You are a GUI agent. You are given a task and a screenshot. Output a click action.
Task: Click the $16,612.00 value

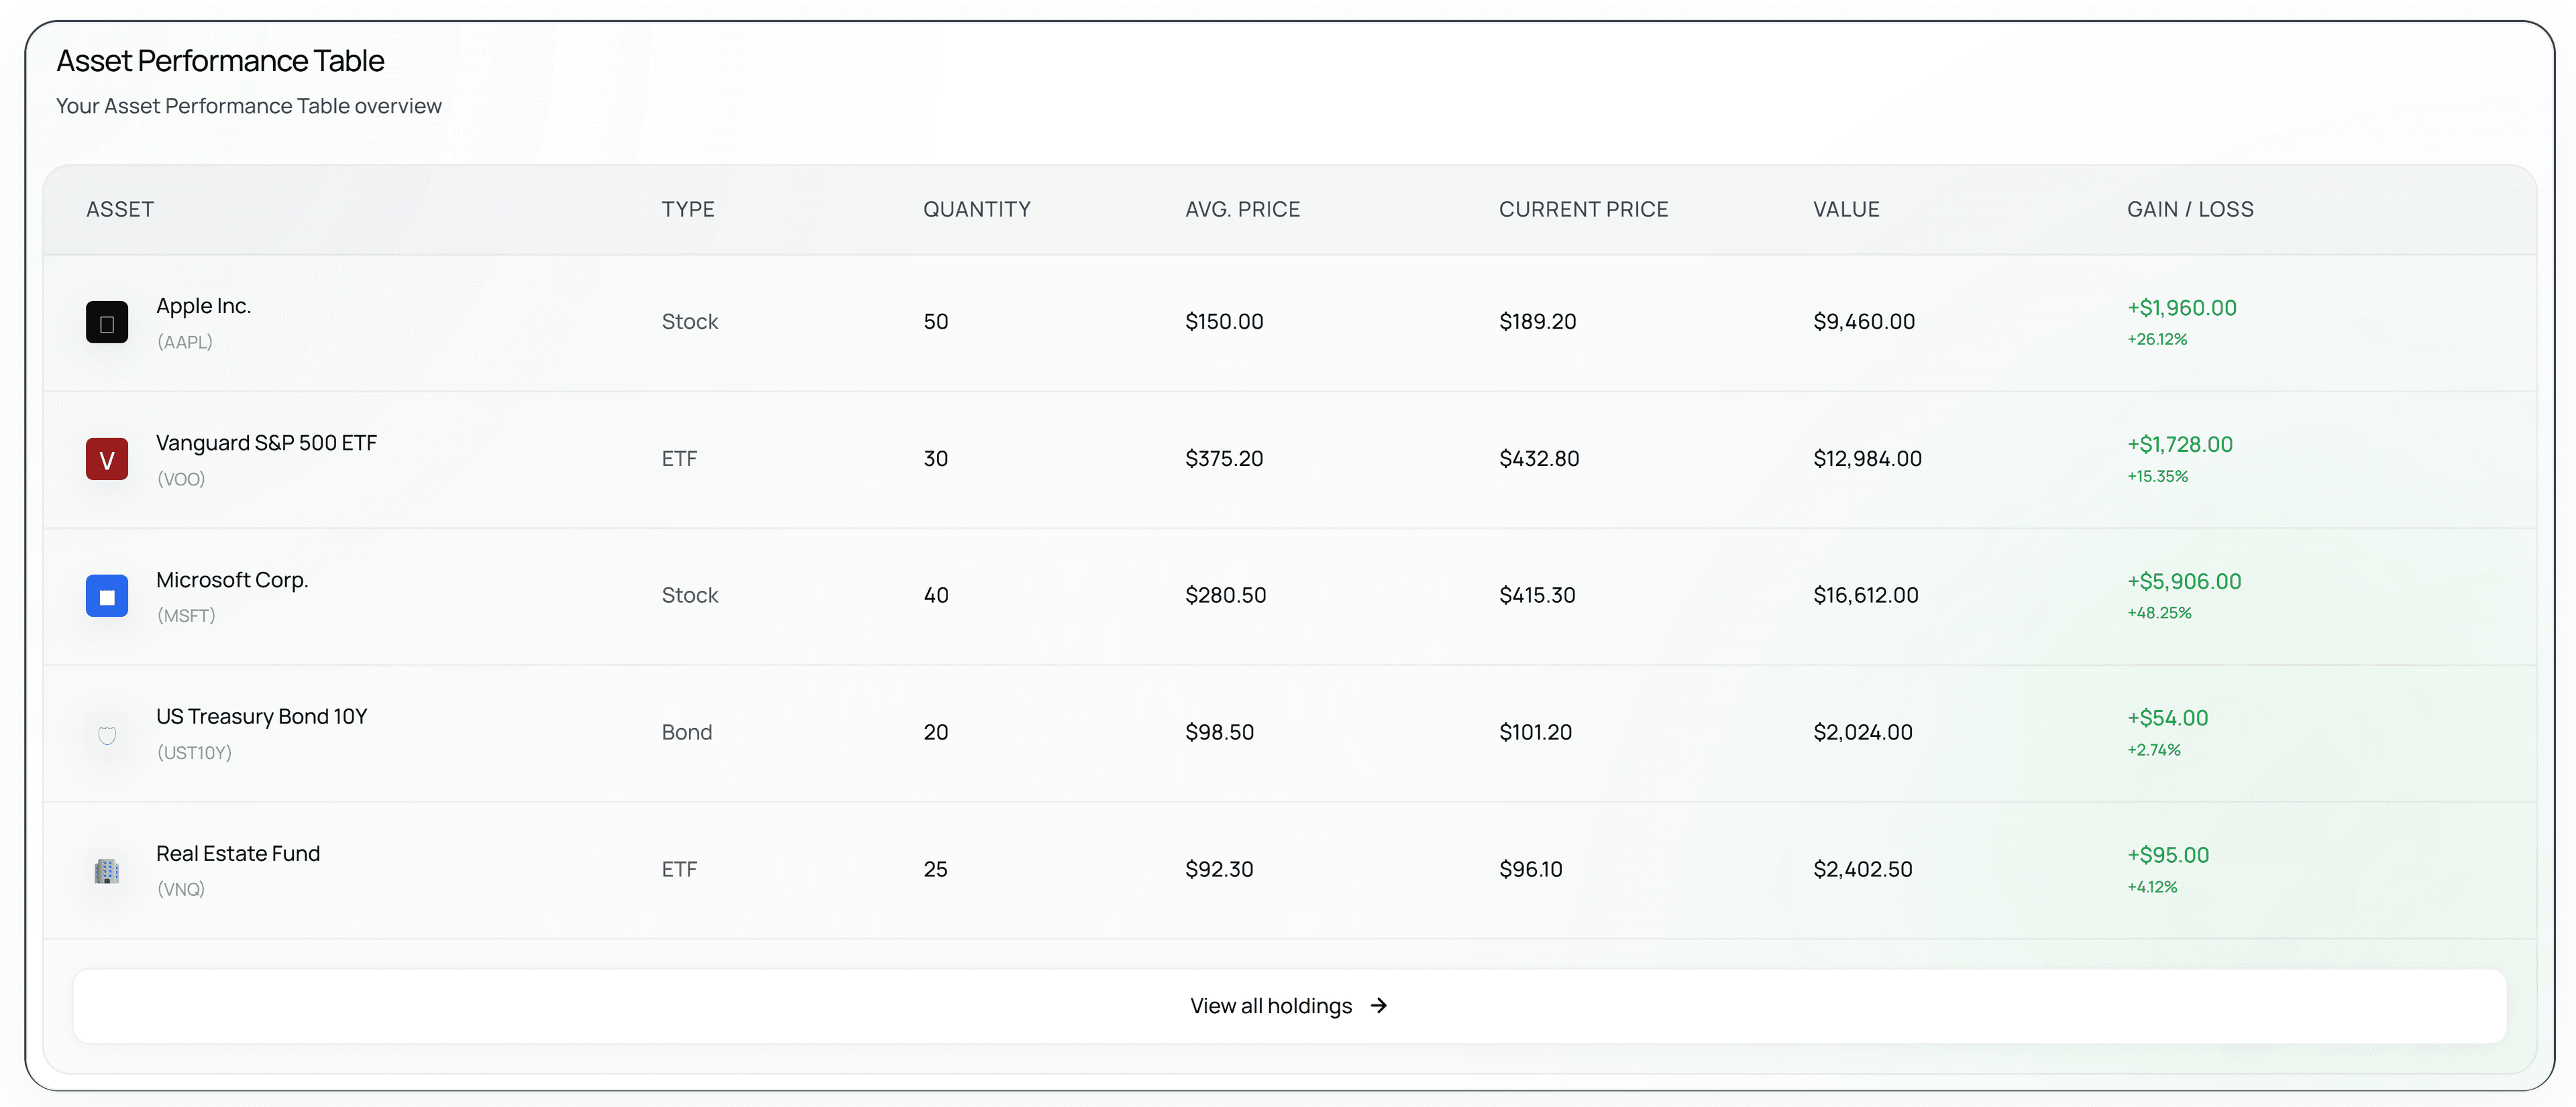pos(1866,595)
